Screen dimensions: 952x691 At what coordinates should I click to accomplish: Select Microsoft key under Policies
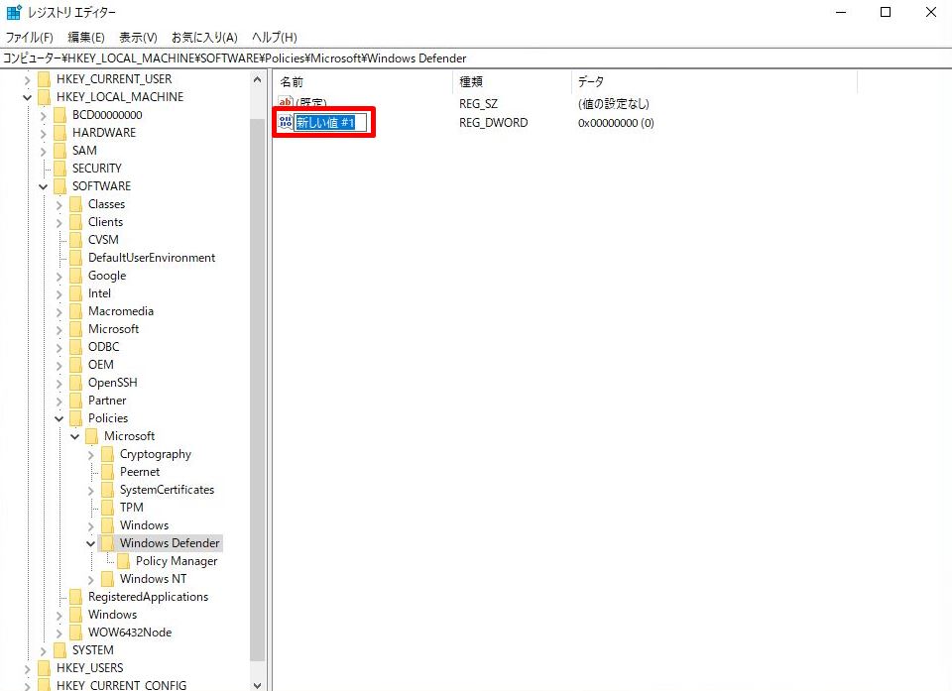[x=129, y=436]
